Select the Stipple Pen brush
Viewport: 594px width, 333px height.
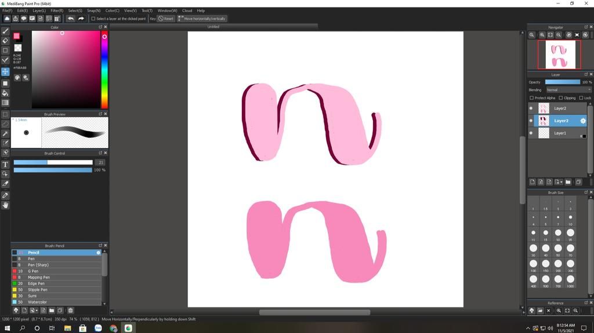56,290
